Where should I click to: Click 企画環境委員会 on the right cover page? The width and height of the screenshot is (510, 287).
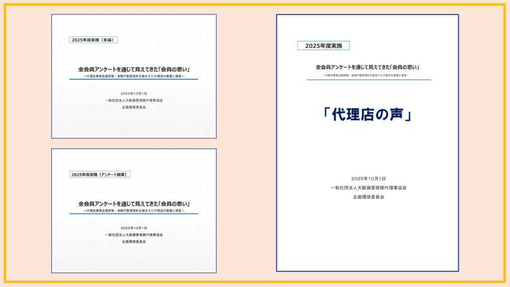[x=368, y=197]
